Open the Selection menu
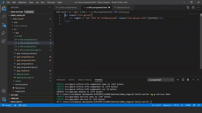 [22, 2]
